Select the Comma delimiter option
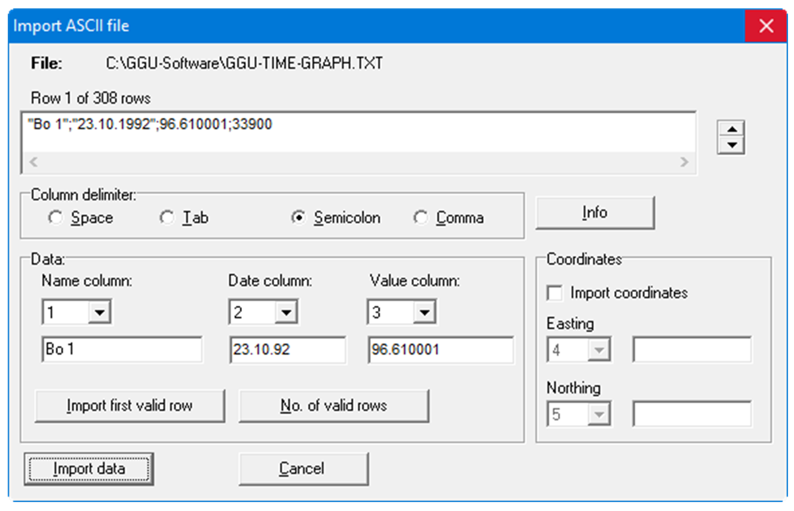The width and height of the screenshot is (794, 511). tap(421, 218)
